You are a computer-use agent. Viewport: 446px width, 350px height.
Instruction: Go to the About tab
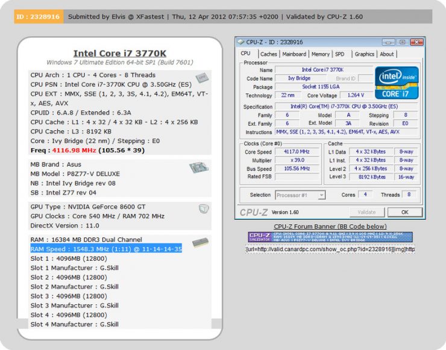[387, 54]
